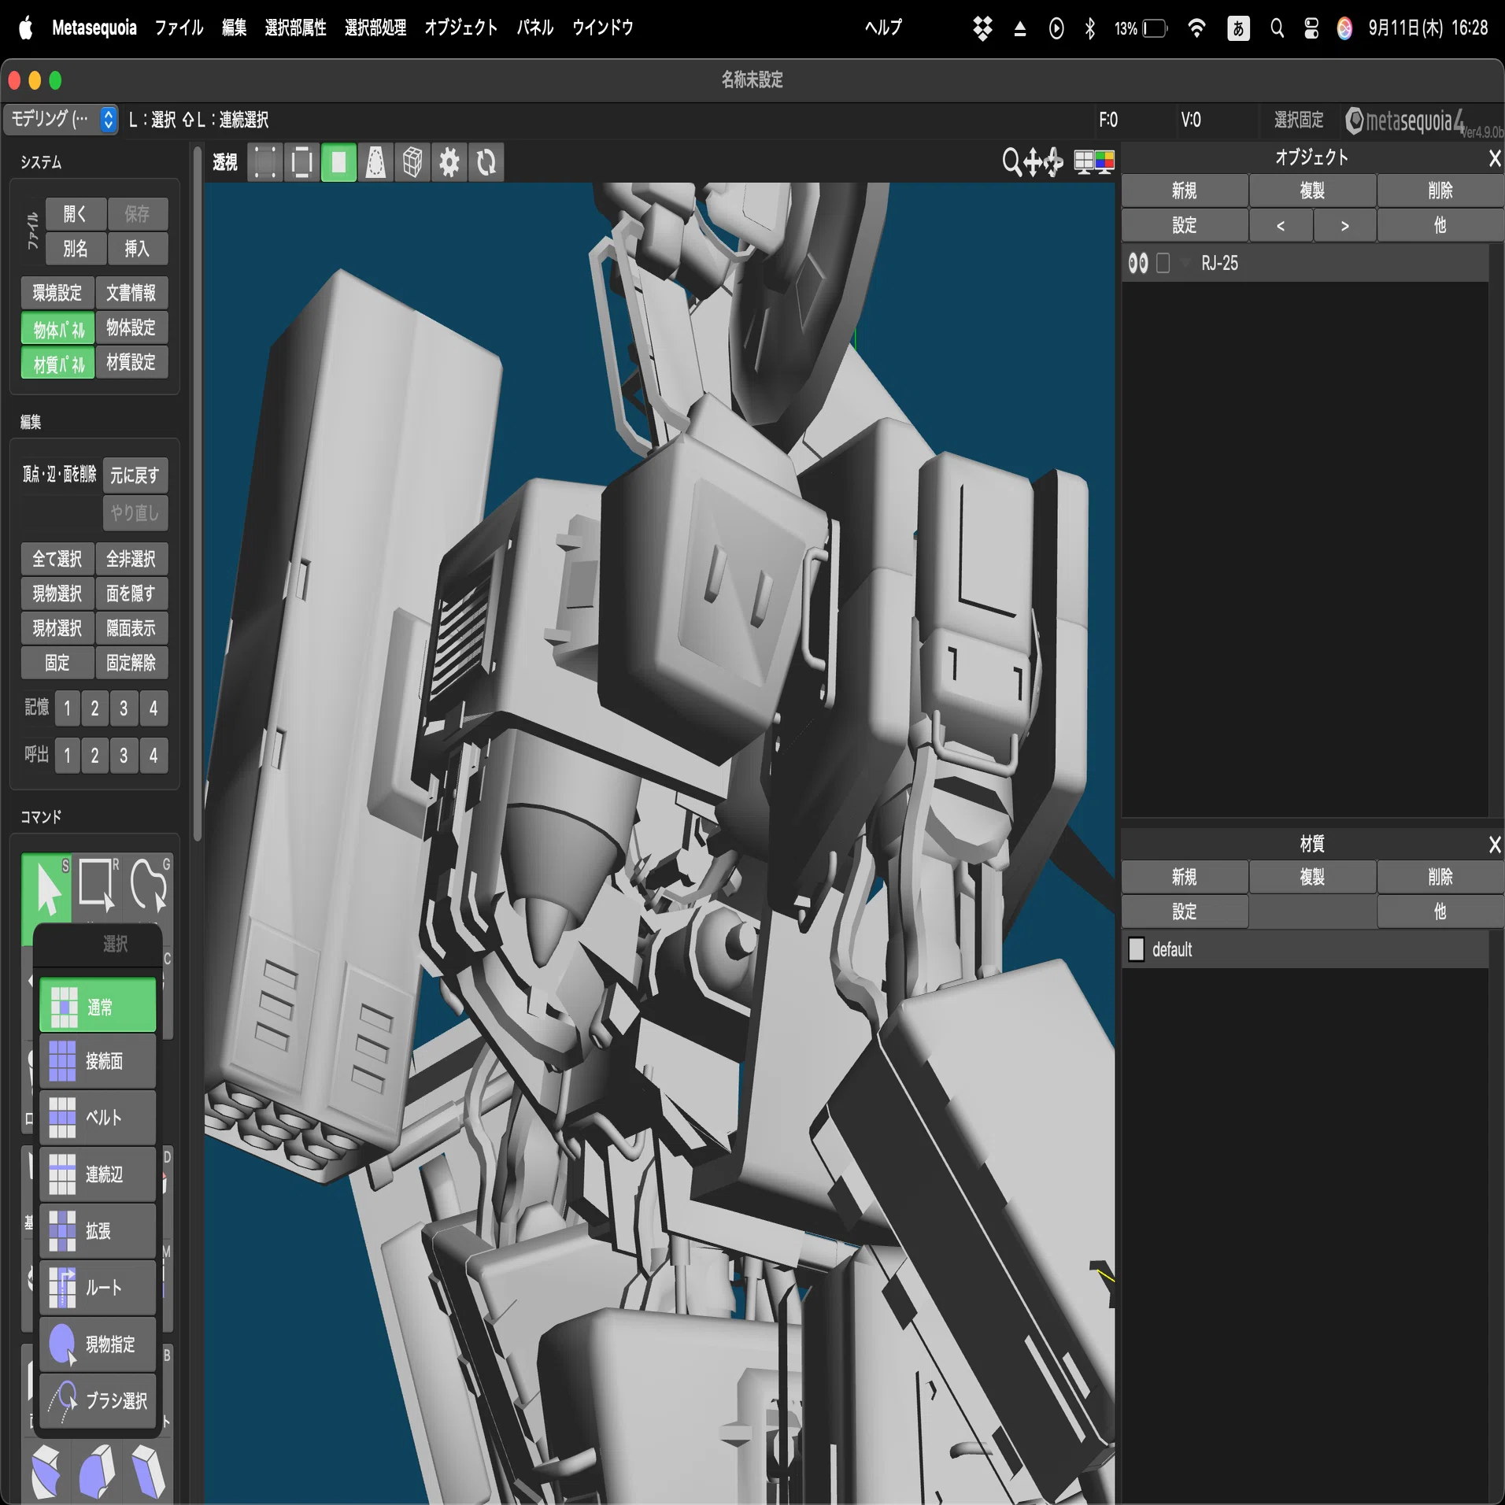The image size is (1505, 1505).
Task: Toggle face display green icon
Action: point(339,163)
